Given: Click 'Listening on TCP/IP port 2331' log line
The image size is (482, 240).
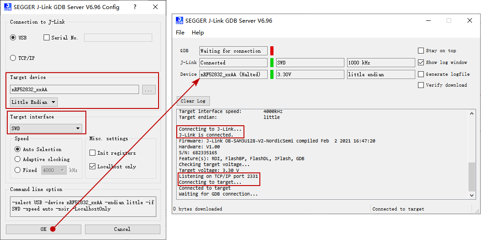Looking at the screenshot, I should pos(219,176).
